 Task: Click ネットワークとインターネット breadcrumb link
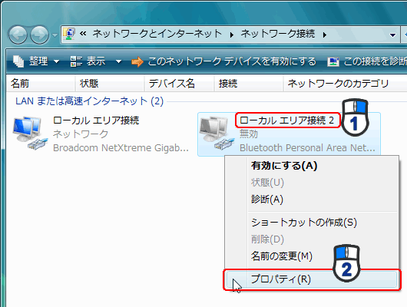[157, 34]
